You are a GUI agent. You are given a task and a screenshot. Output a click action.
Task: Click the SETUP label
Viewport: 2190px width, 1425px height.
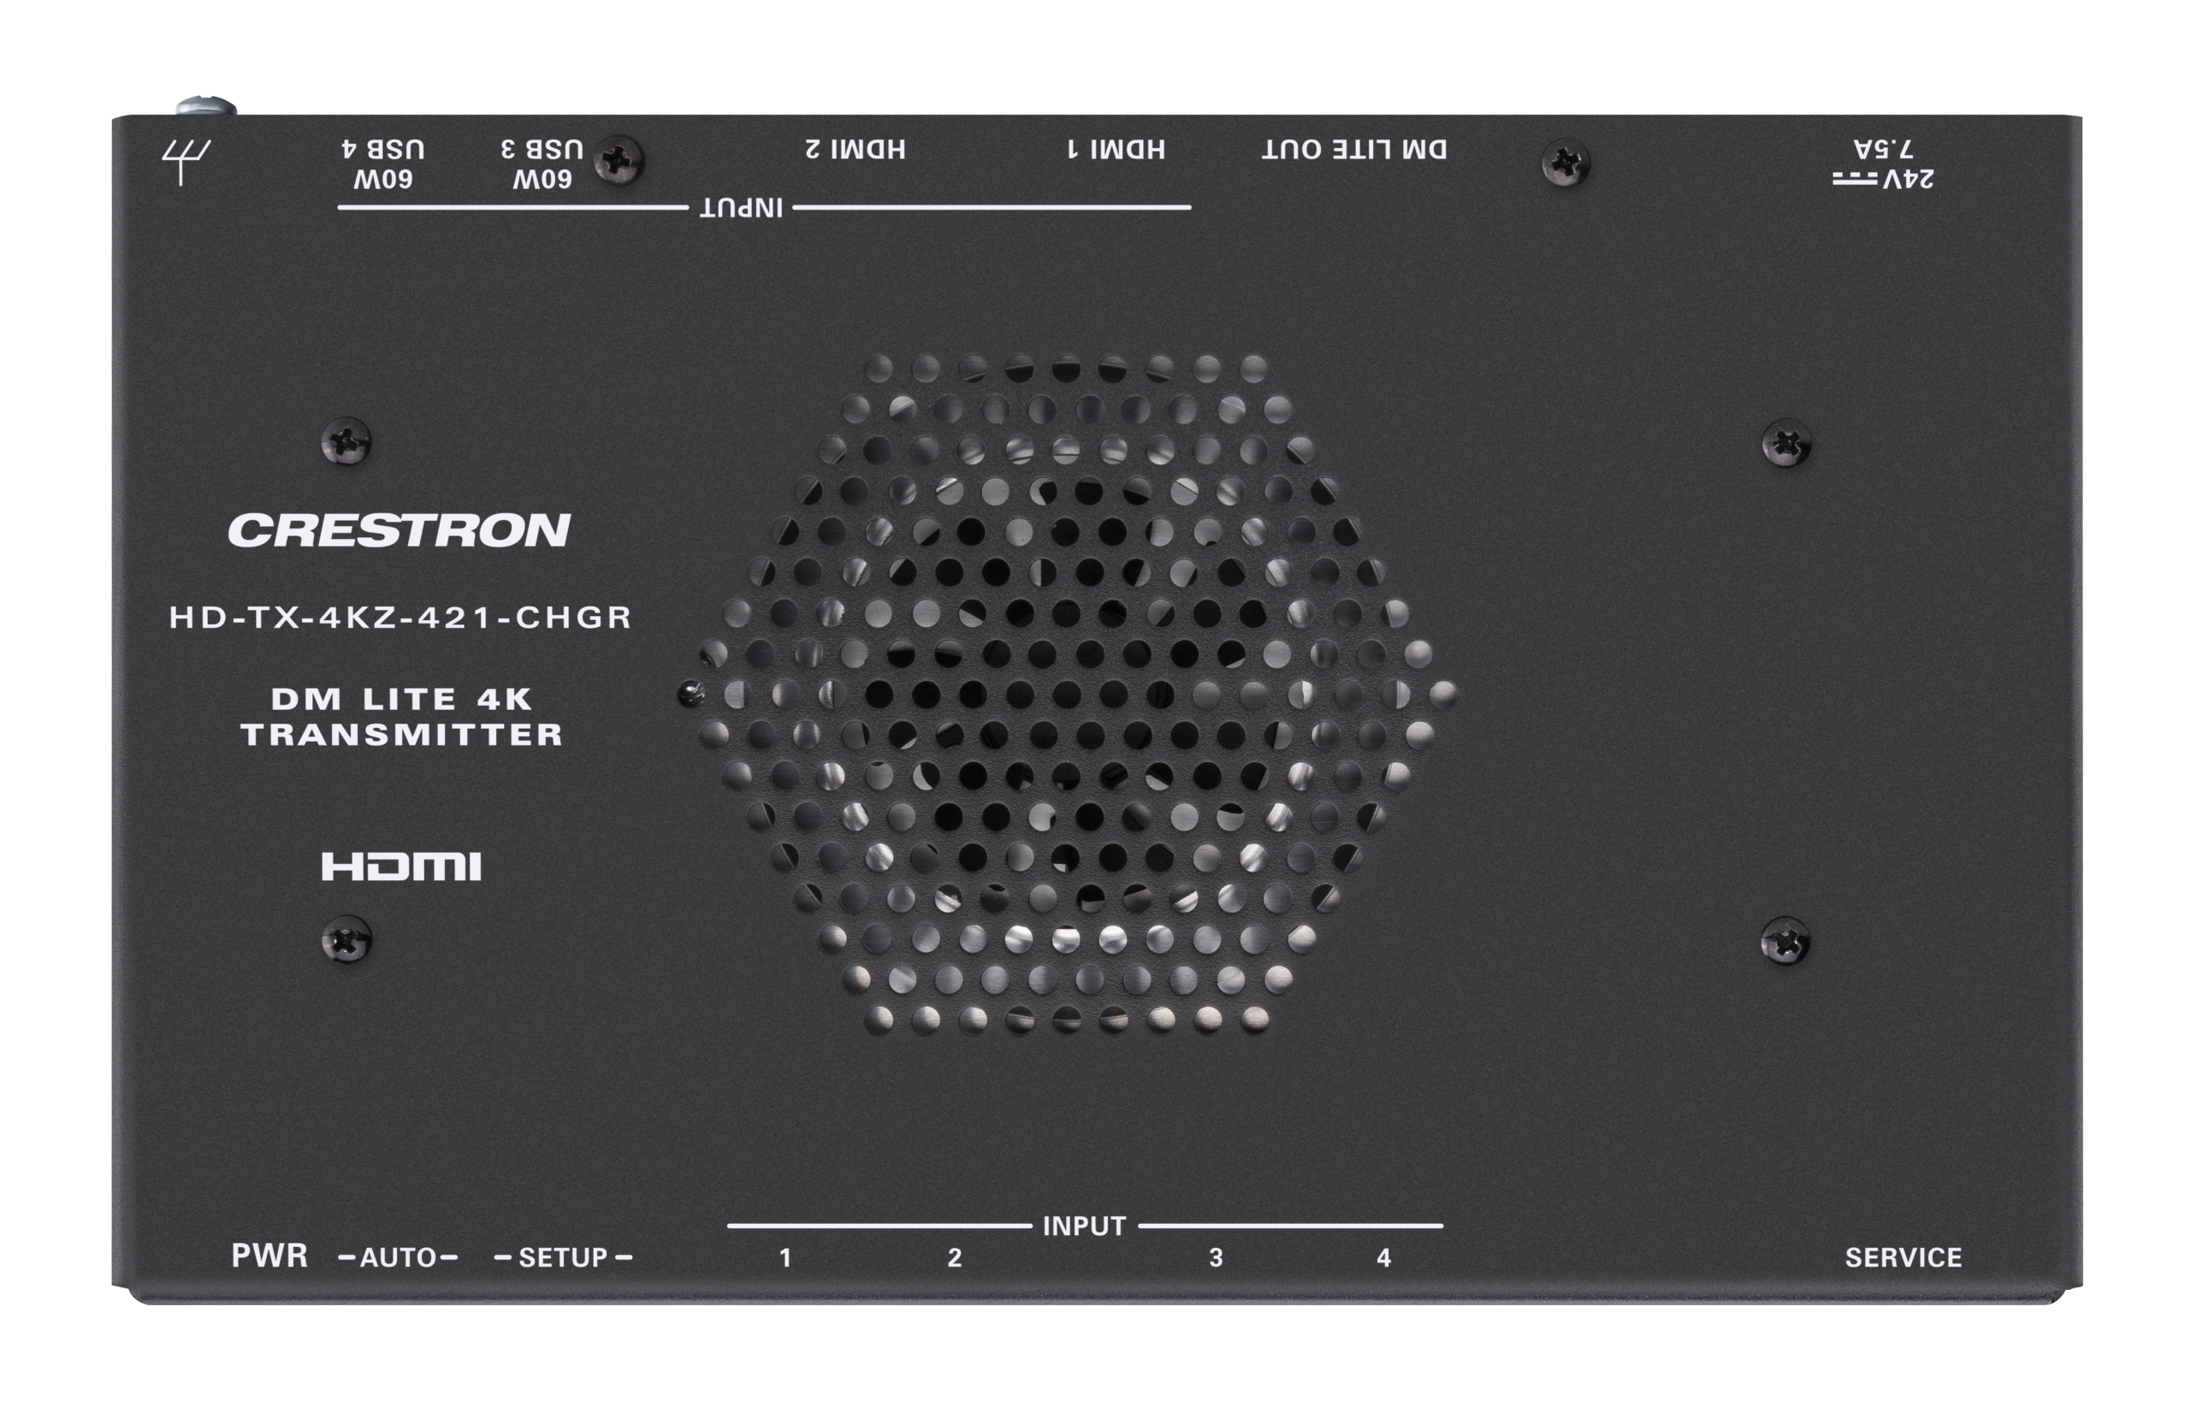563,1257
